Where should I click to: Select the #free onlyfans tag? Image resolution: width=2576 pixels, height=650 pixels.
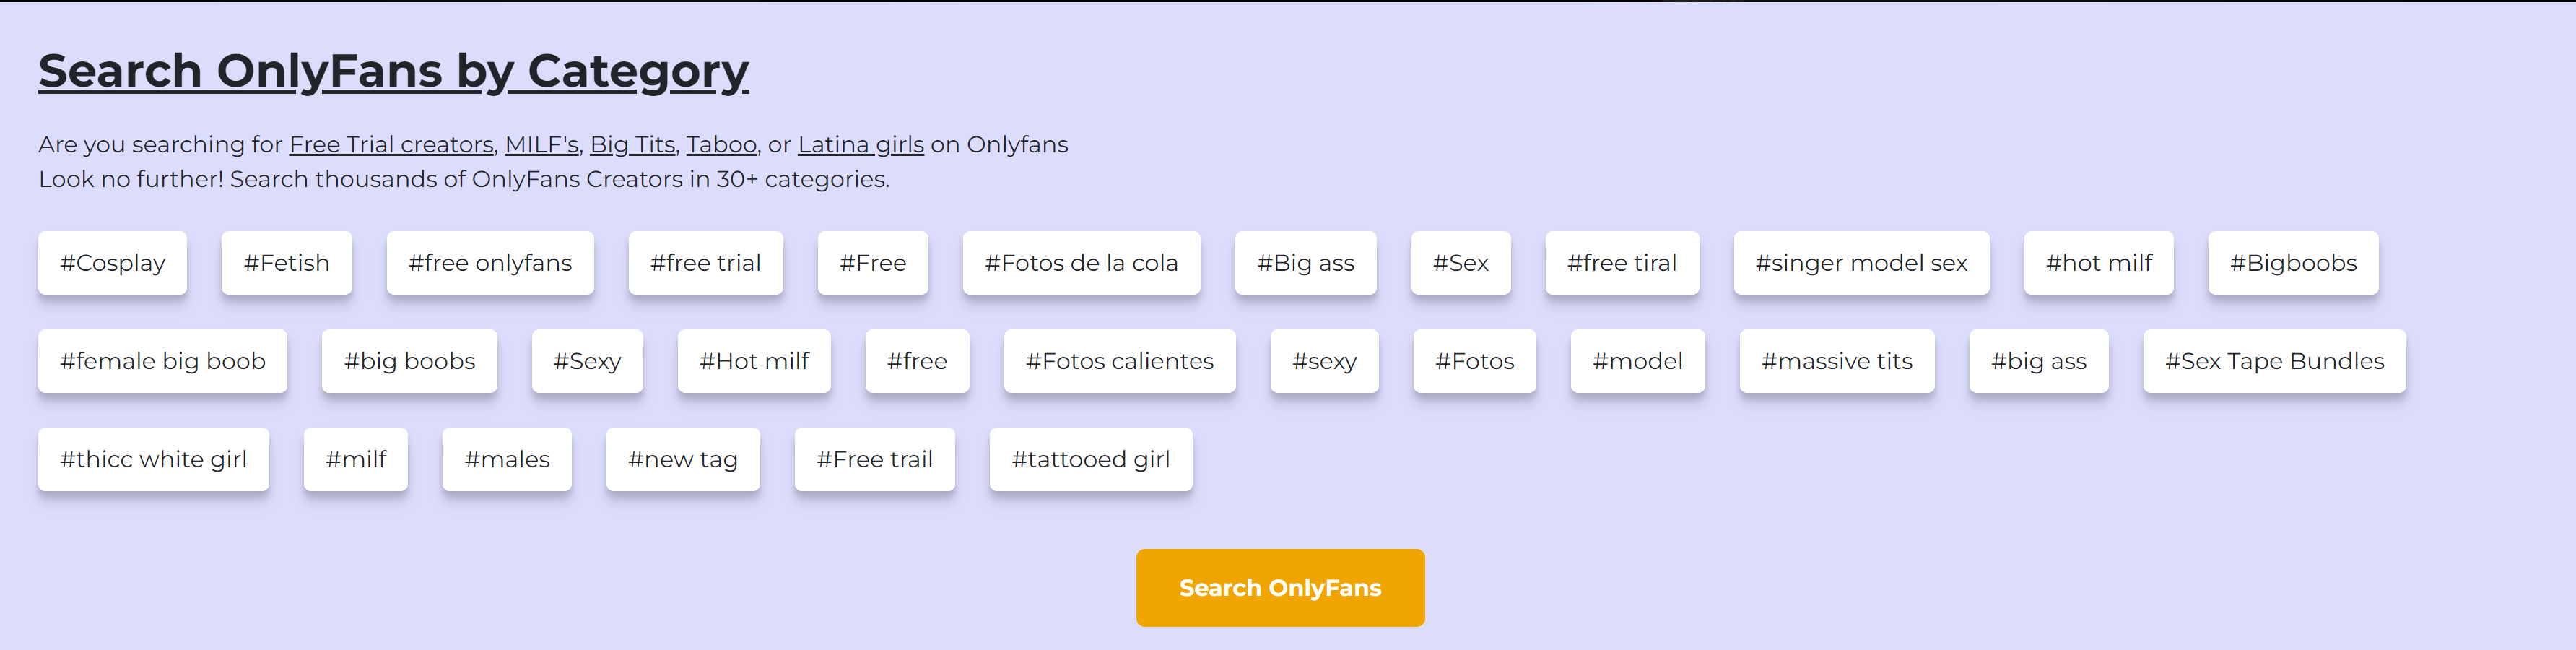pos(490,263)
